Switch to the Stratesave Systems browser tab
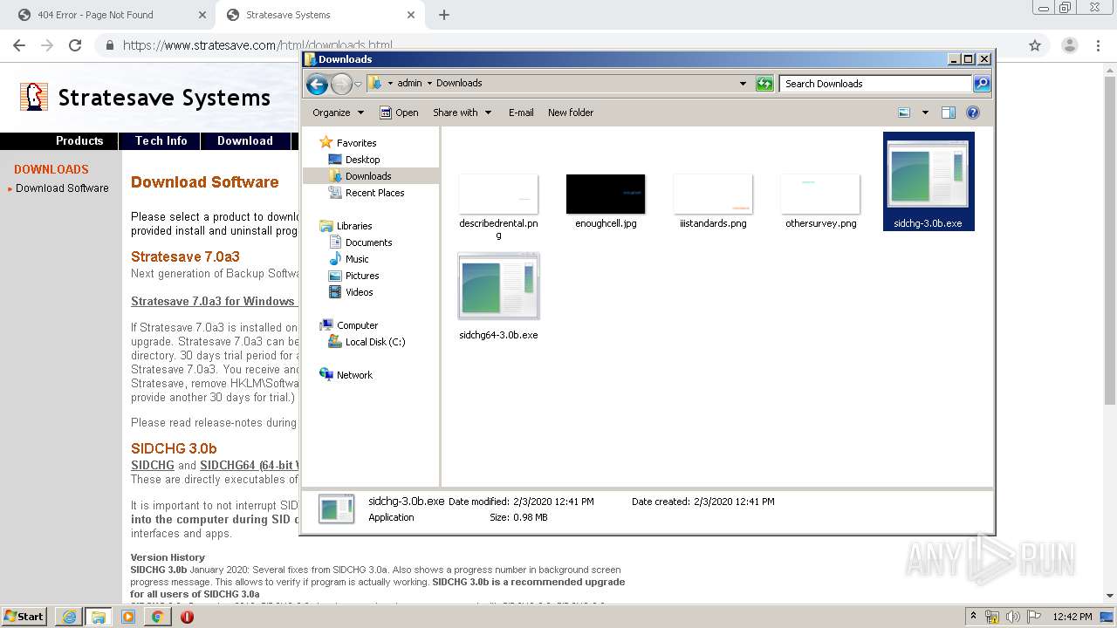The height and width of the screenshot is (628, 1117). click(x=319, y=15)
